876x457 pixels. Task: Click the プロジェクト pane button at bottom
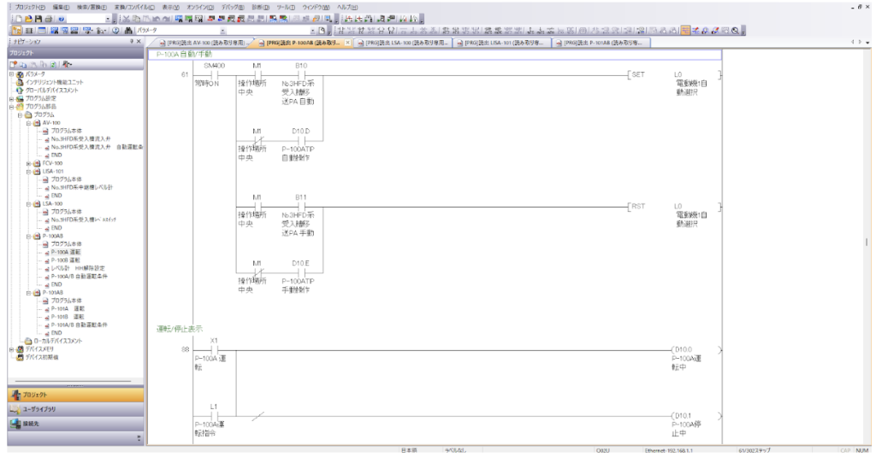coord(75,395)
